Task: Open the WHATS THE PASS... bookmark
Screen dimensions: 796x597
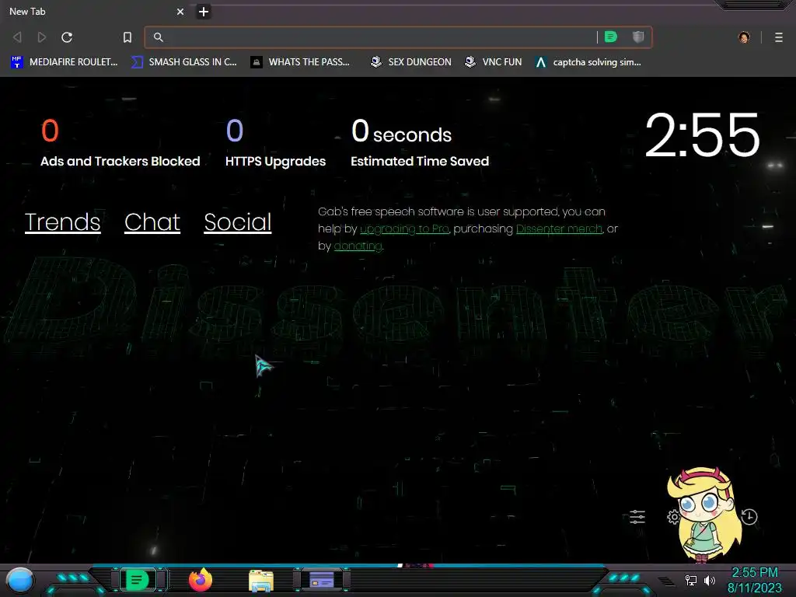Action: [x=300, y=62]
